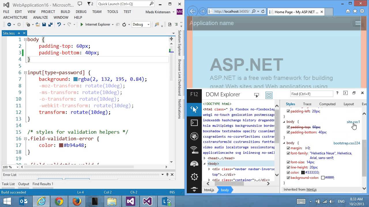369x207 pixels.
Task: Open the DOM Explorer tool in F12 sidebar
Action: (194, 109)
